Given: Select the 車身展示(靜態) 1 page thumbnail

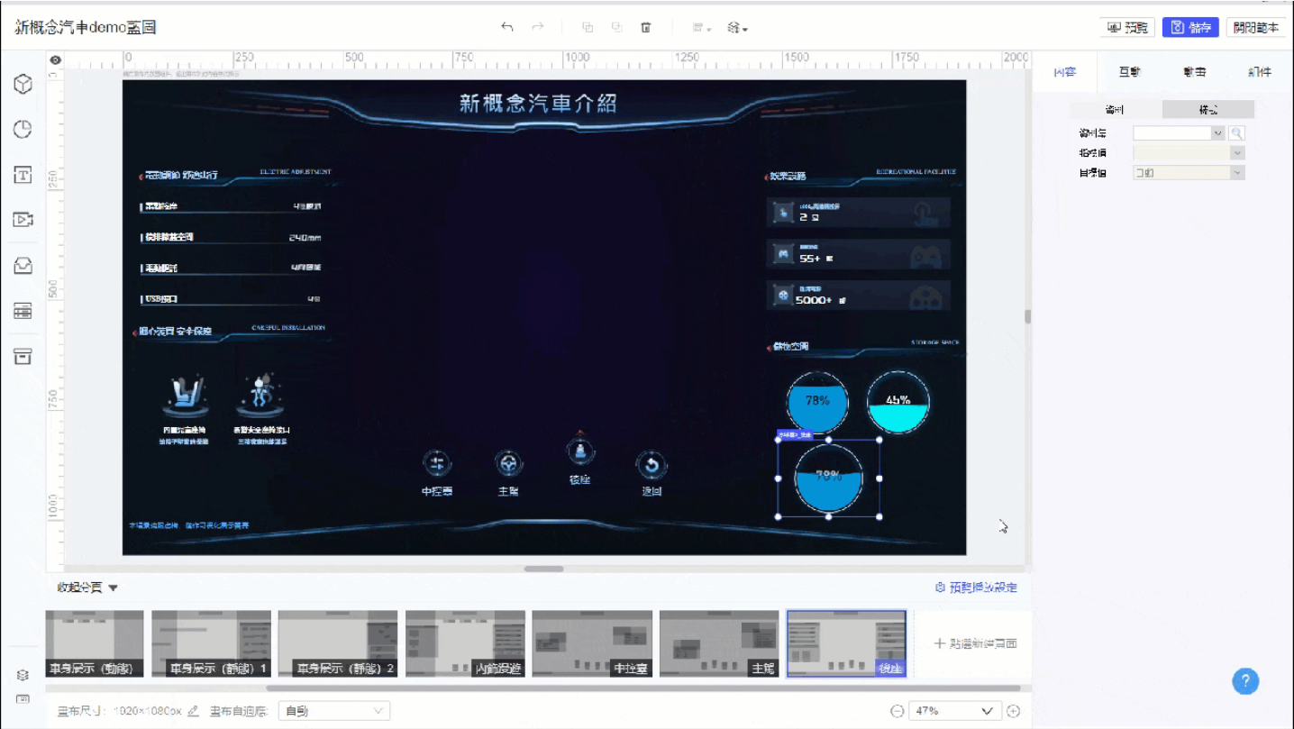Looking at the screenshot, I should (211, 643).
